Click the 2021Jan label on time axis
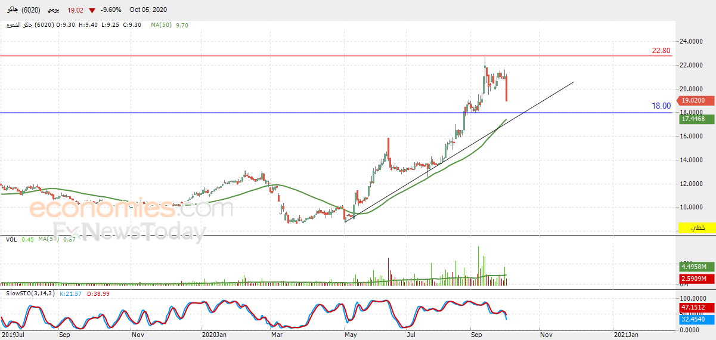This screenshot has height=340, width=716. [627, 335]
